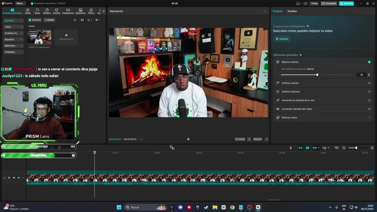377x212 pixels.
Task: Click the Relación aspect ratio button
Action: point(257,139)
